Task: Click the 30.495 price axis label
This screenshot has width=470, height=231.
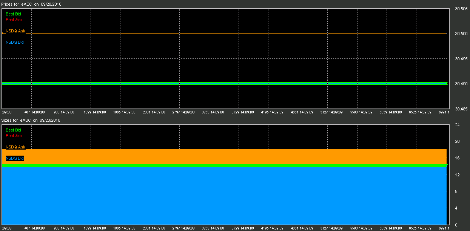Action: [462, 59]
